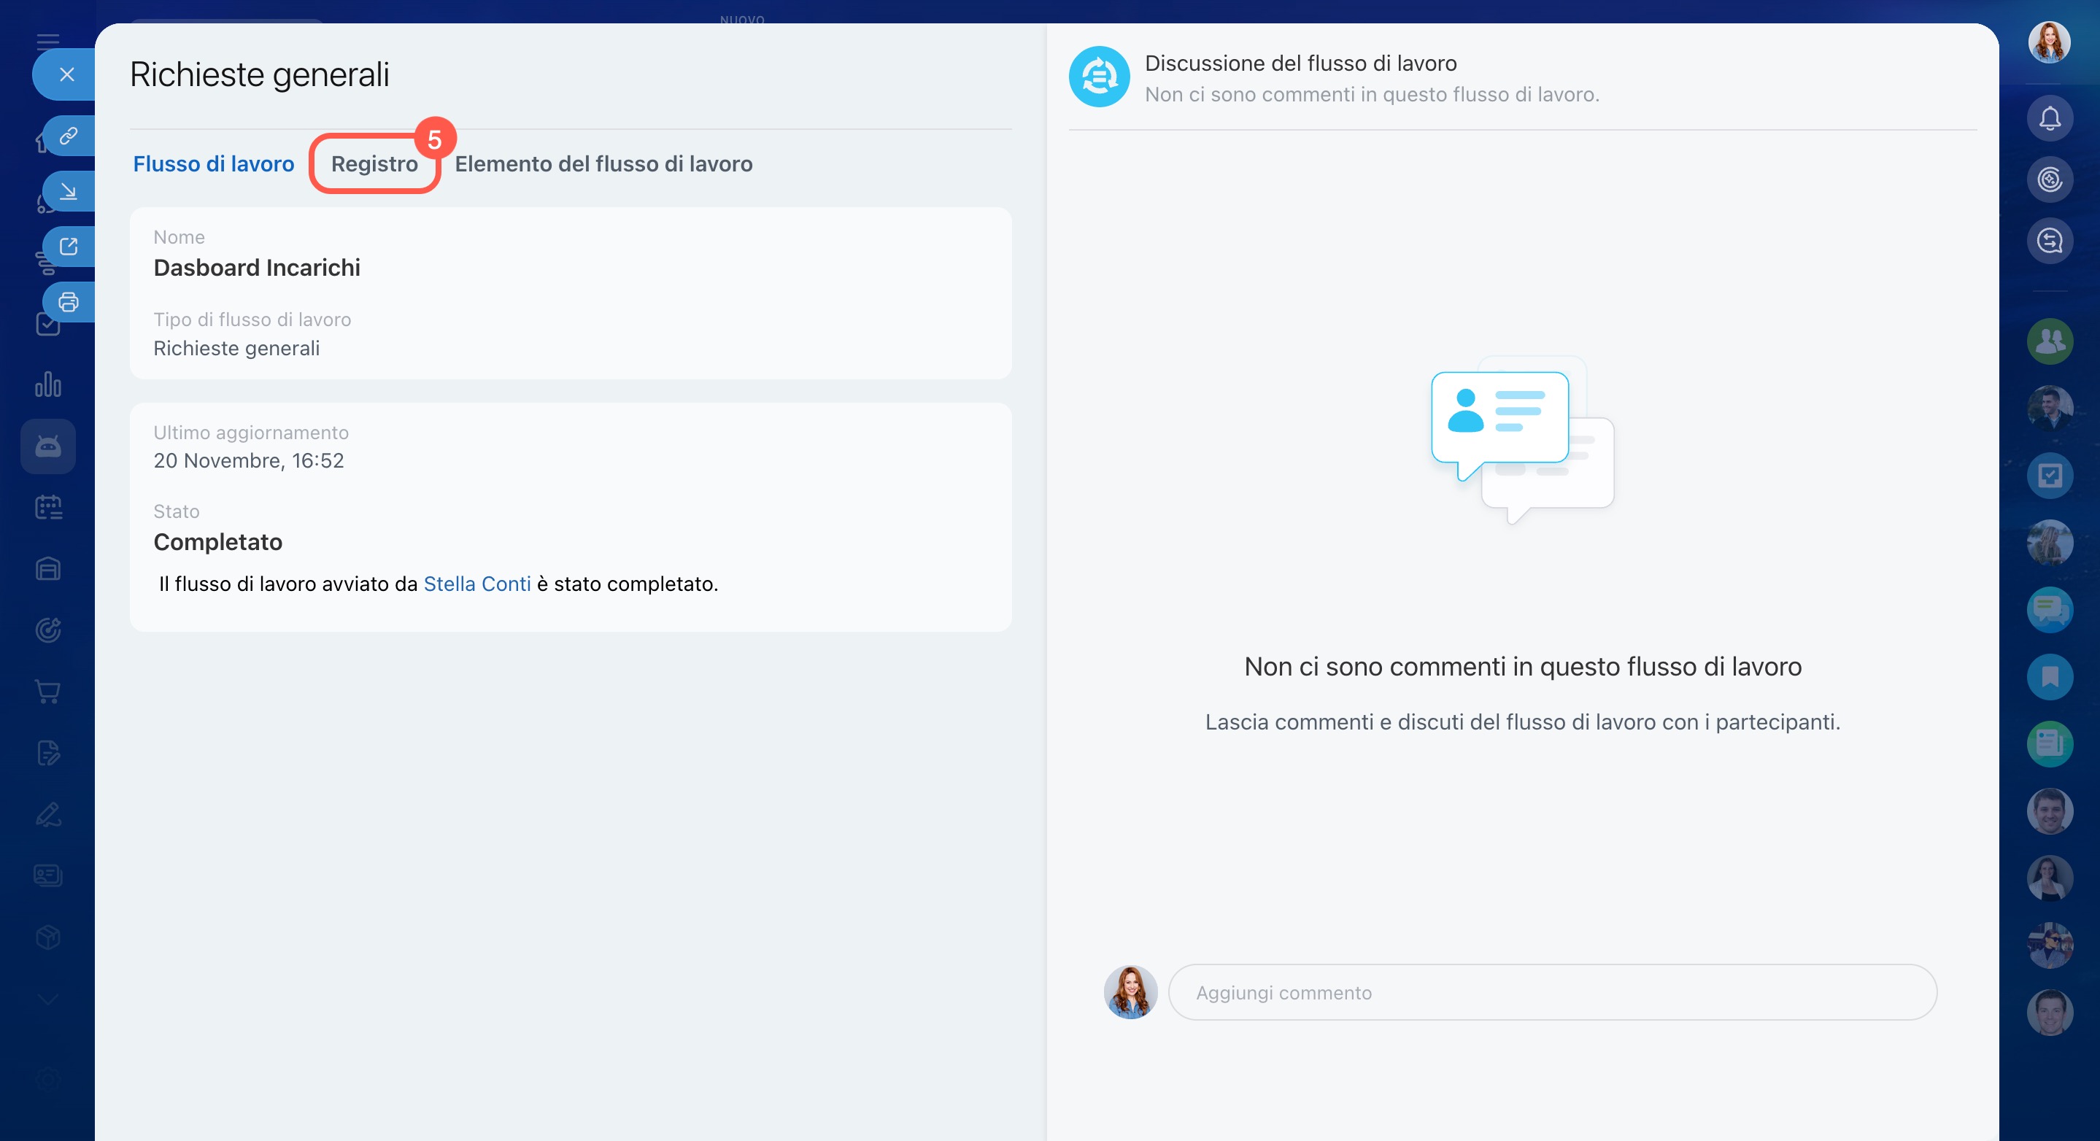This screenshot has width=2100, height=1141.
Task: Switch to the Registro tab
Action: coord(374,164)
